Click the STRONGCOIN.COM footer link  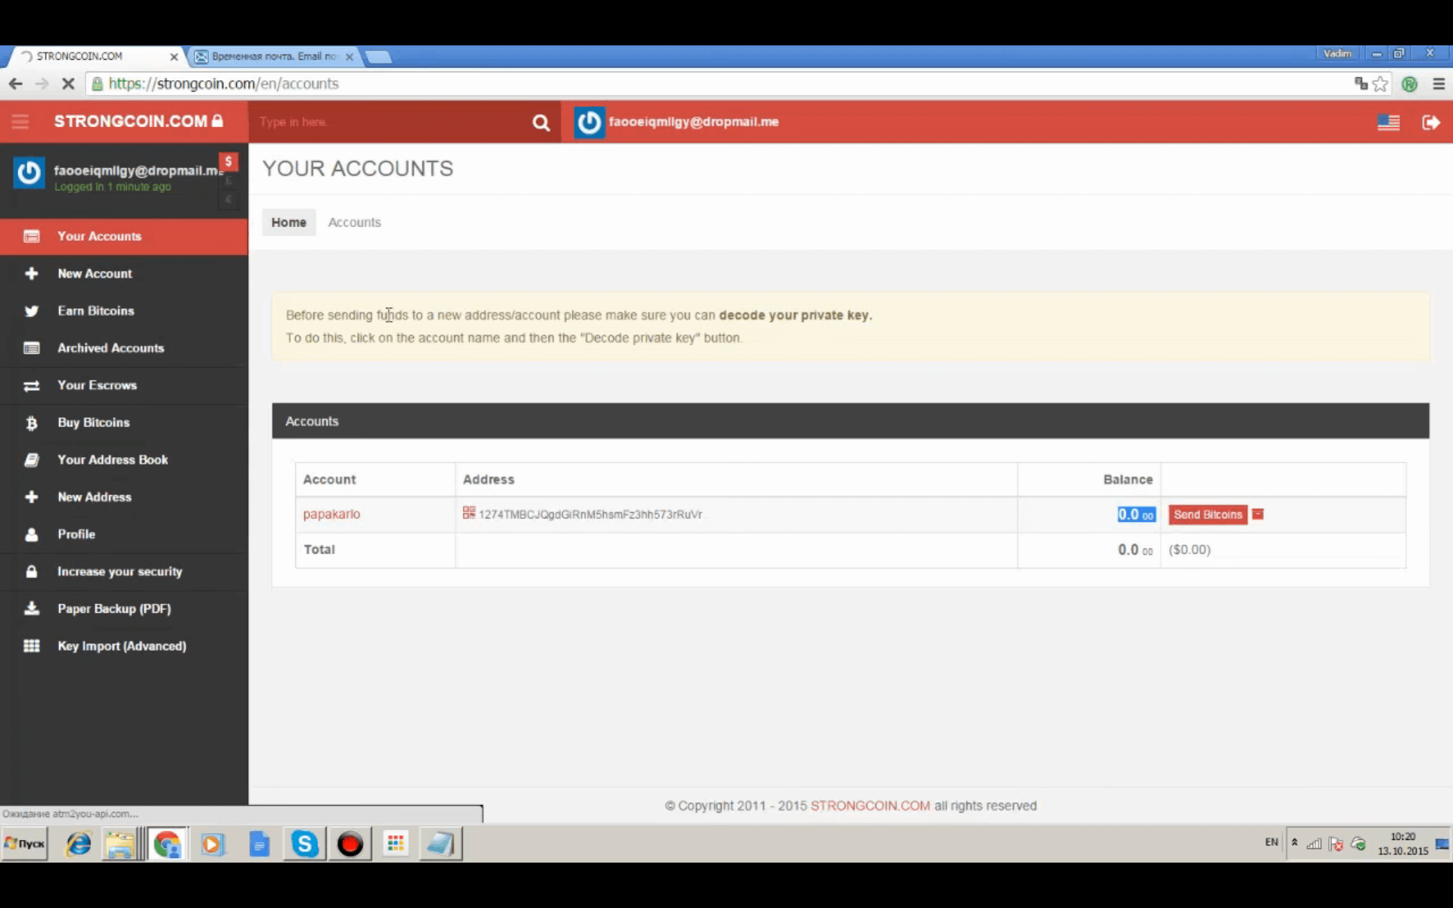click(870, 806)
